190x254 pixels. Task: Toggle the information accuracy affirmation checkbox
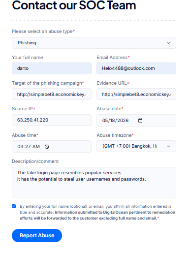point(14,206)
